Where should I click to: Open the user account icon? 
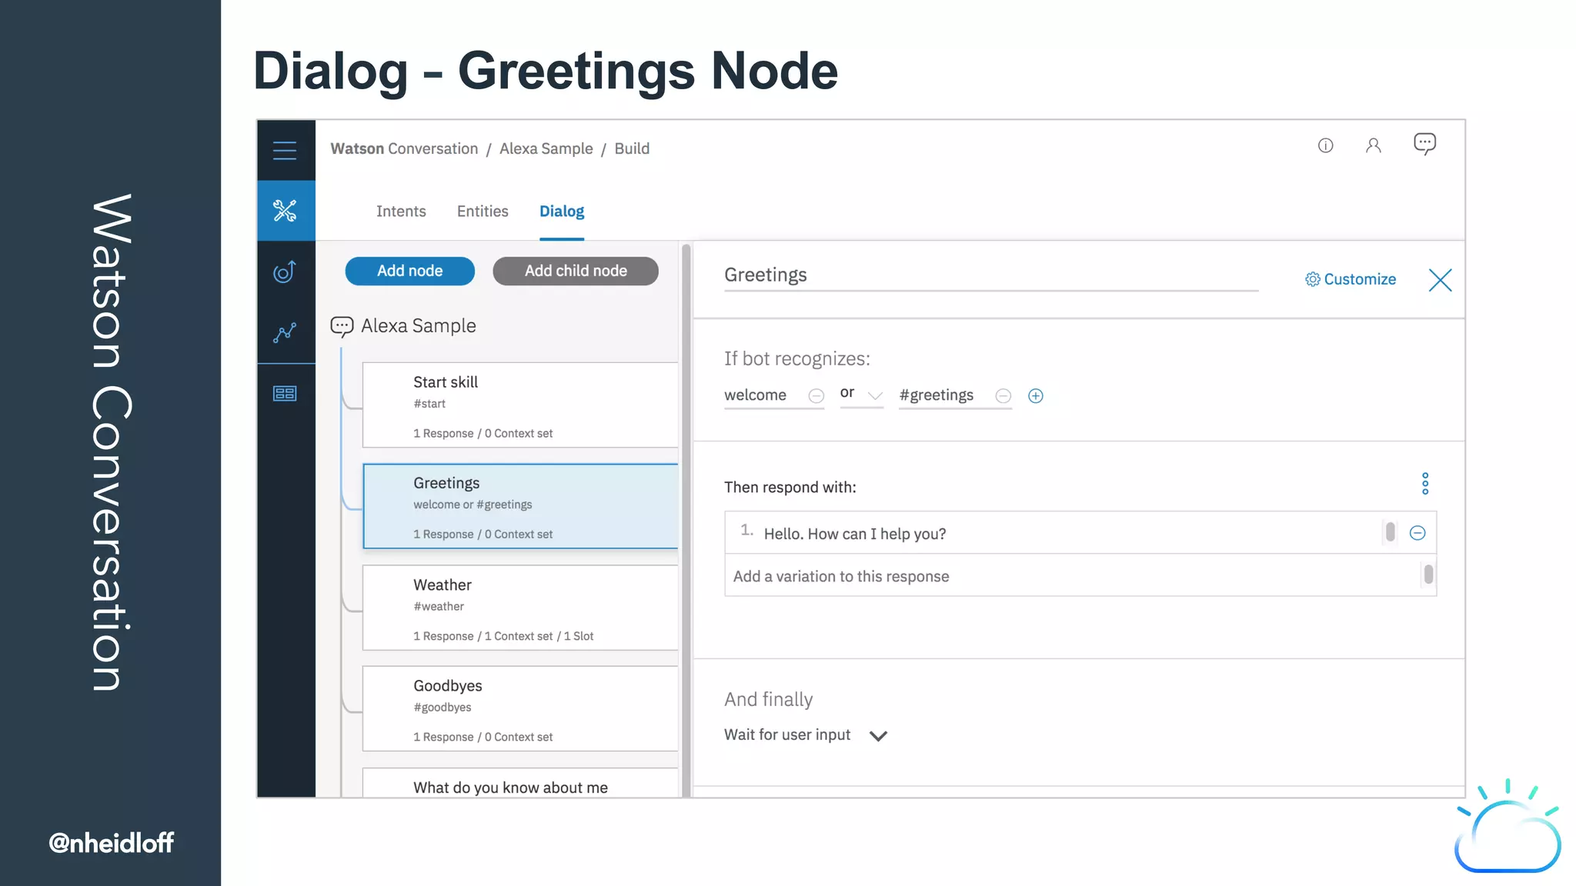pyautogui.click(x=1373, y=145)
